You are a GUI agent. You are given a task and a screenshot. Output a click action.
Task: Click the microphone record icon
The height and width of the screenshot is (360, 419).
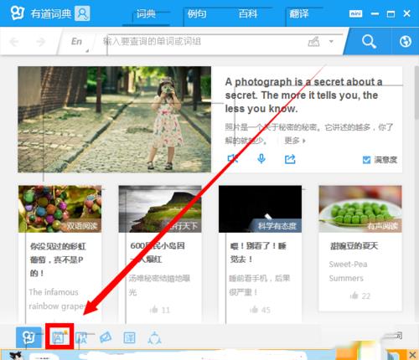point(261,158)
